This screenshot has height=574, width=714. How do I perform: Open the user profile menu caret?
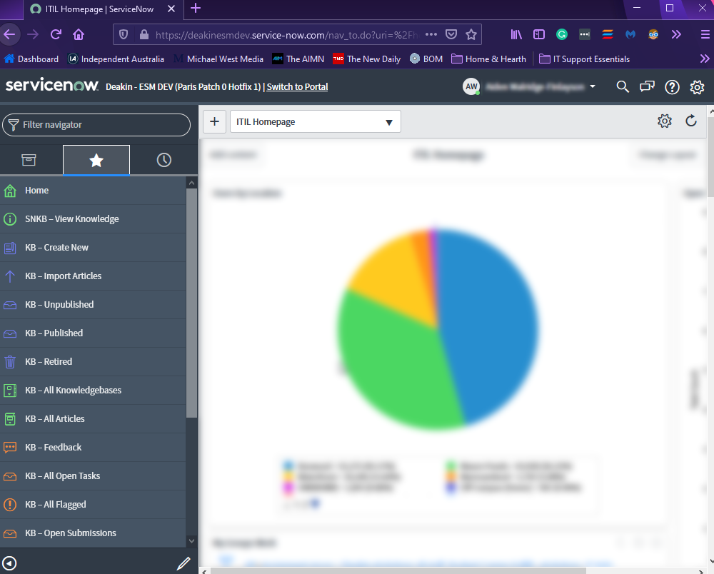[593, 86]
